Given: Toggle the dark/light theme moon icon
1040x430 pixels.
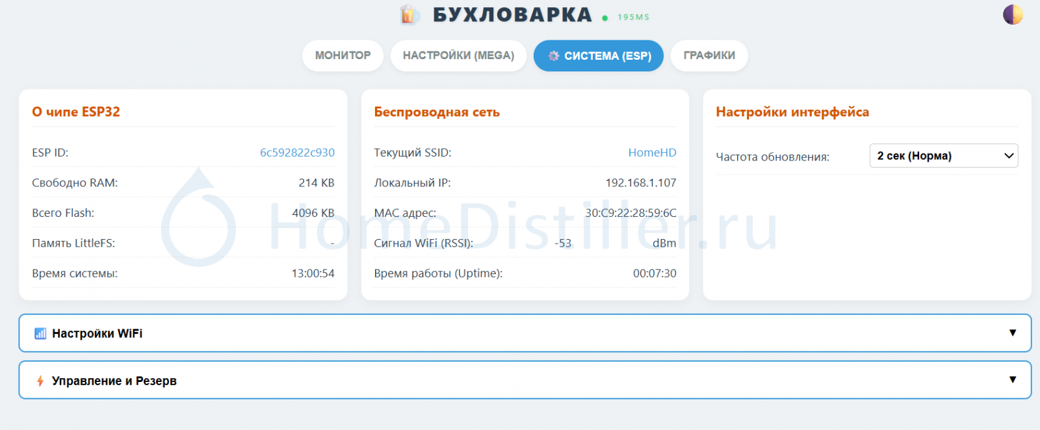Looking at the screenshot, I should [1012, 14].
